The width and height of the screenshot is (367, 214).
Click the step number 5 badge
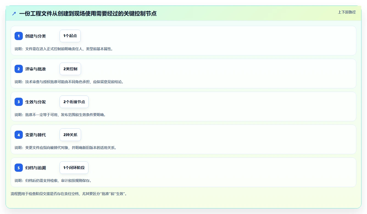tap(19, 168)
